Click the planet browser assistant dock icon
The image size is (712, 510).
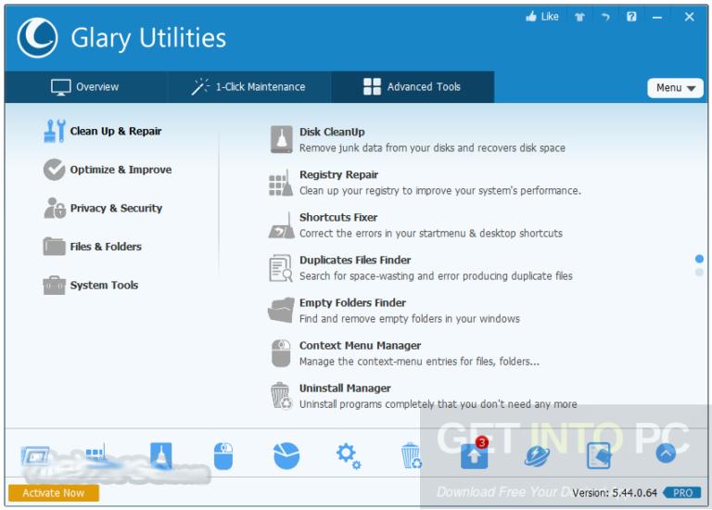537,455
